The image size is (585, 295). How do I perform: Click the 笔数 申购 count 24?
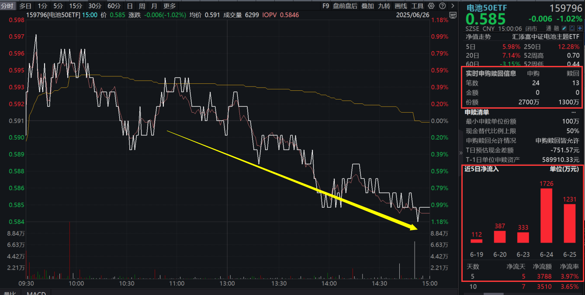pos(536,83)
